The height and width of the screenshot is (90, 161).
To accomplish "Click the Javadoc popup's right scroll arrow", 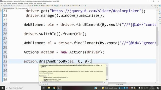I will click(104, 82).
